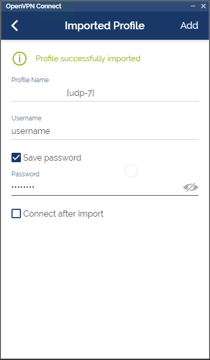Click the green info circle icon

[19, 59]
